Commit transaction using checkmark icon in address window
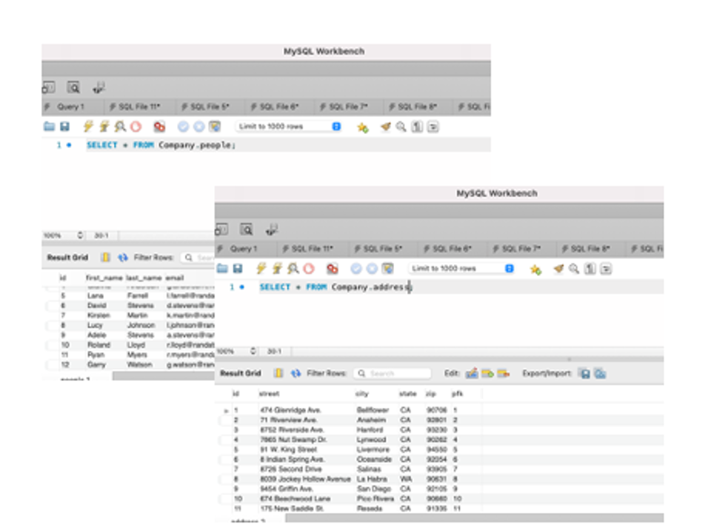728x524 pixels. pos(356,269)
